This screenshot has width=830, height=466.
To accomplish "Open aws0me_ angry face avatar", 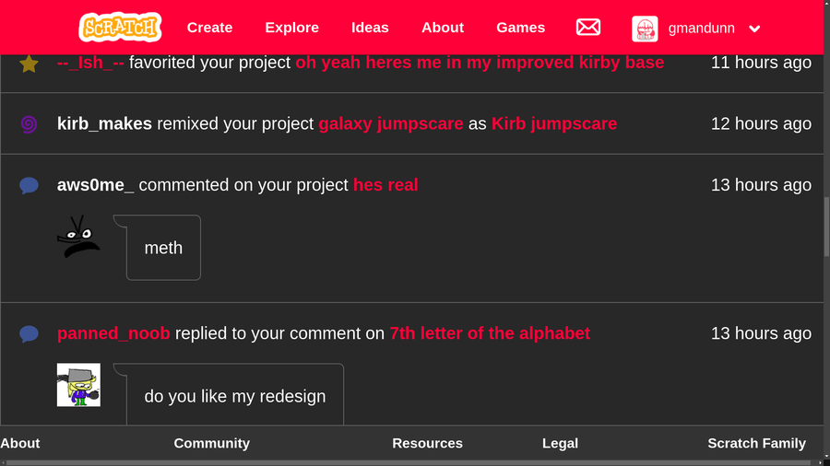I will [x=78, y=236].
